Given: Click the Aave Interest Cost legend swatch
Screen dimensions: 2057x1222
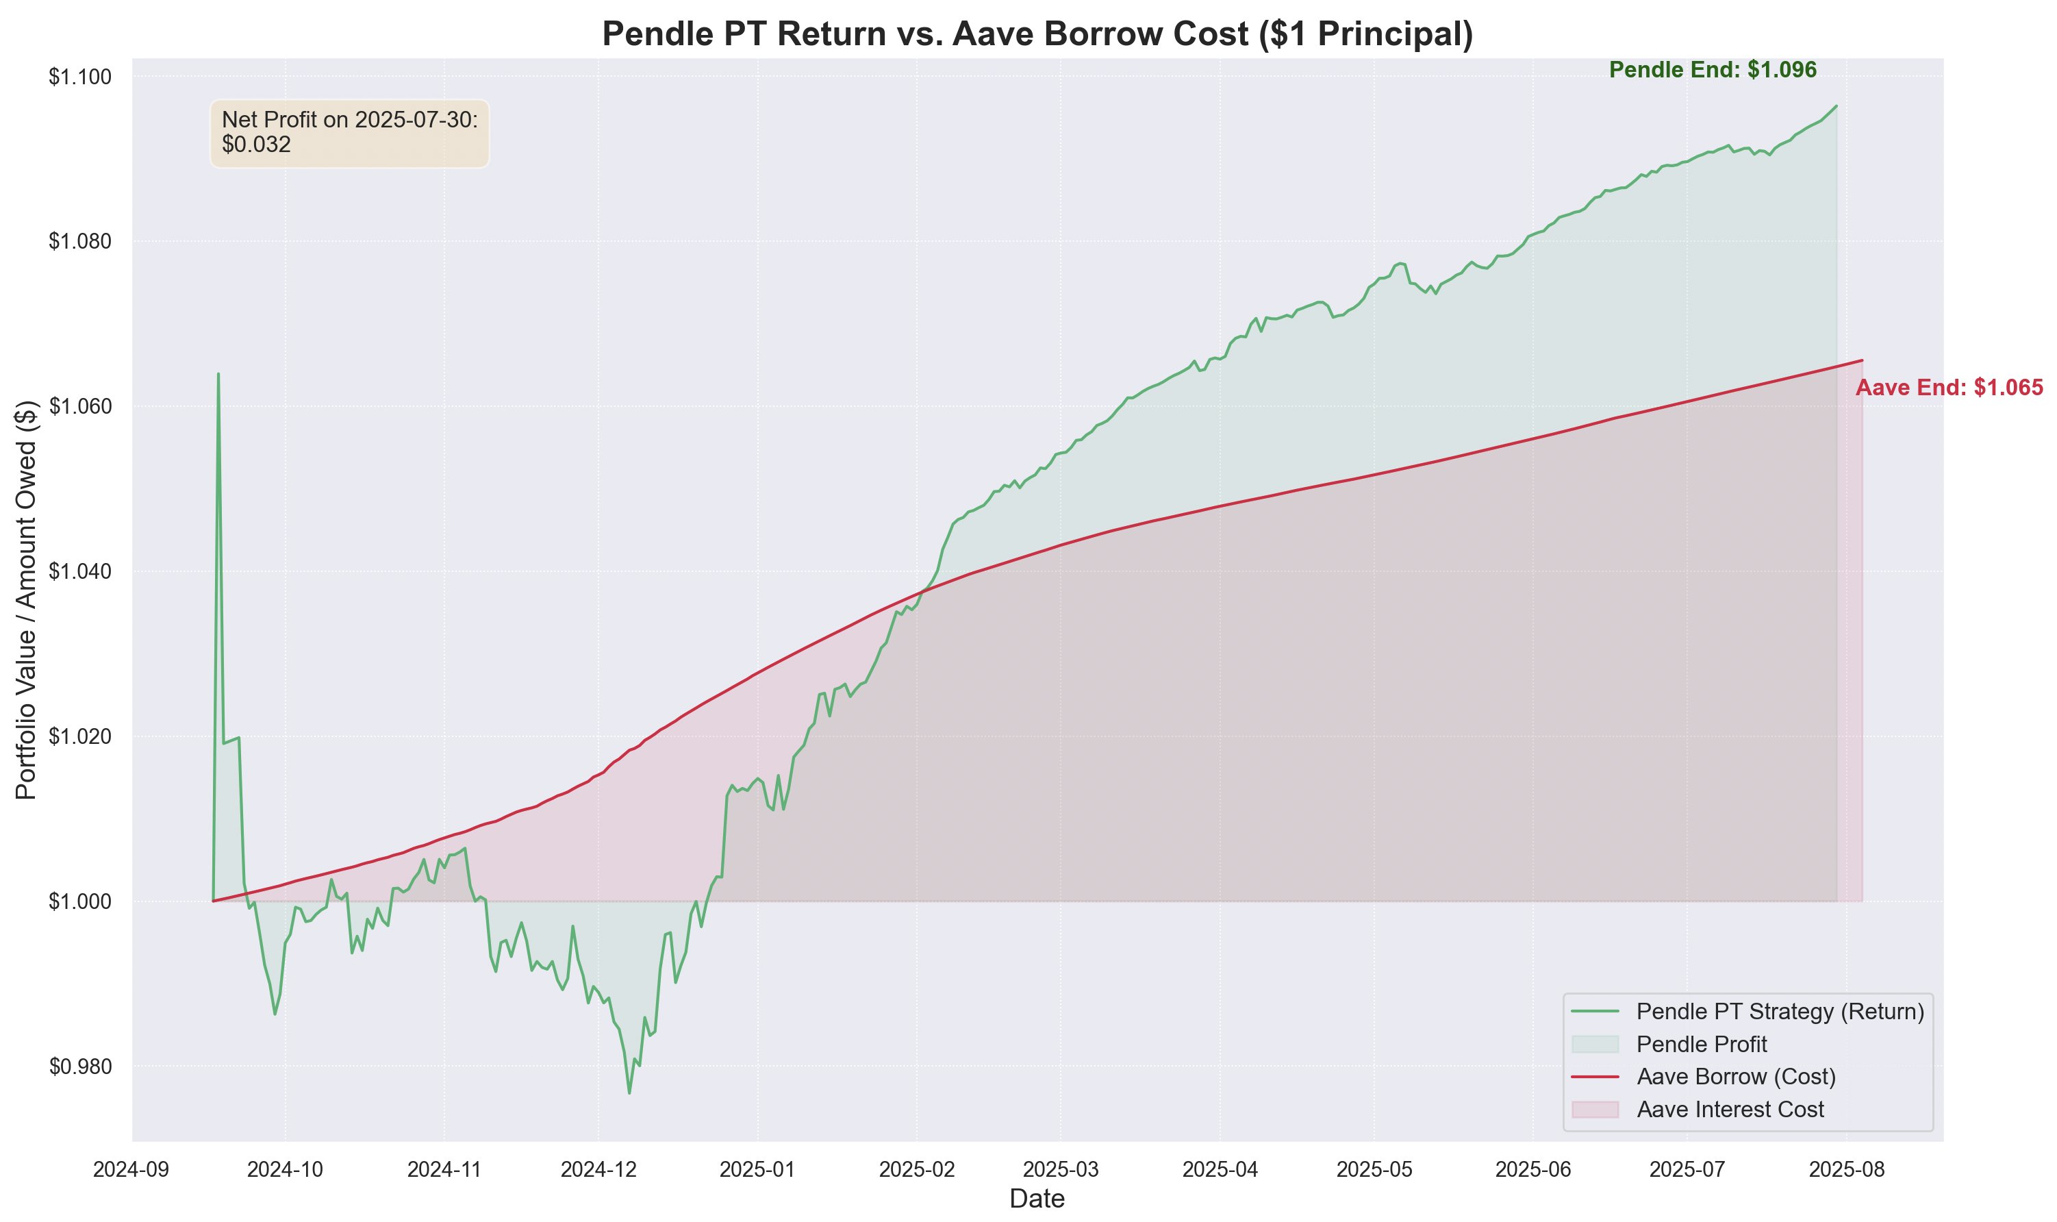Looking at the screenshot, I should pyautogui.click(x=1595, y=1109).
